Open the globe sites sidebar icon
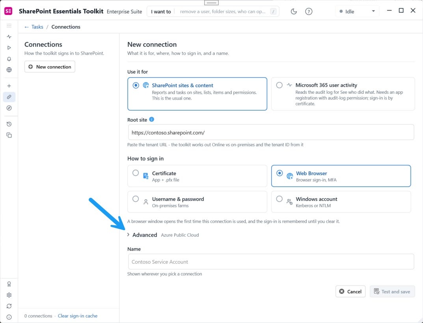This screenshot has height=323, width=423. pos(9,70)
